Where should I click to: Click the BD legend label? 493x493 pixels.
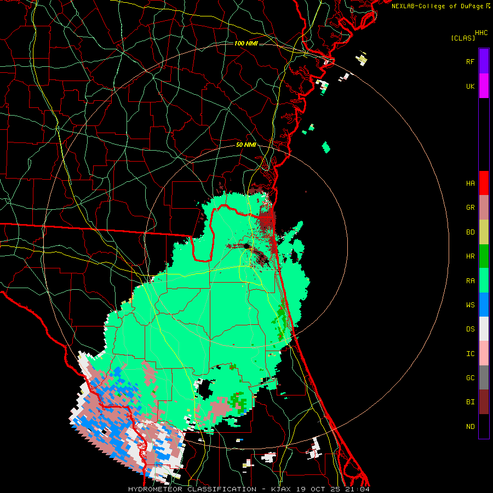tap(470, 232)
